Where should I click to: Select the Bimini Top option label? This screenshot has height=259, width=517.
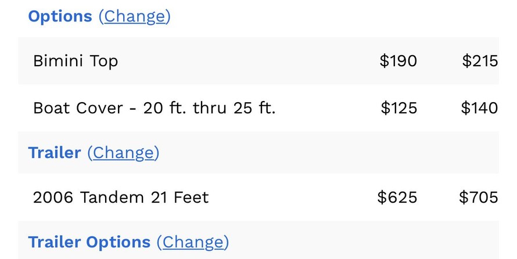click(76, 61)
